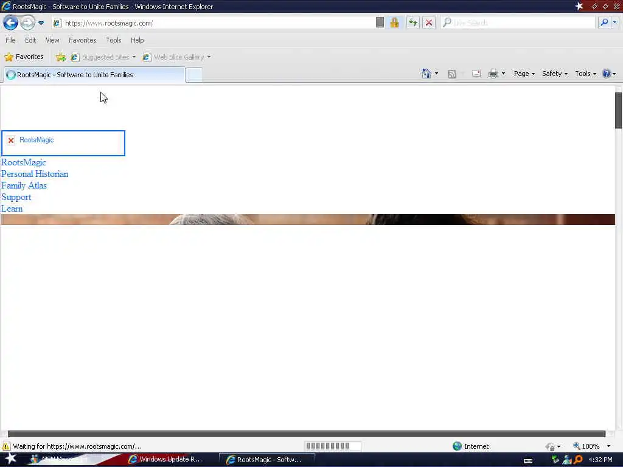Viewport: 623px width, 467px height.
Task: Click the Learn link
Action: (12, 209)
